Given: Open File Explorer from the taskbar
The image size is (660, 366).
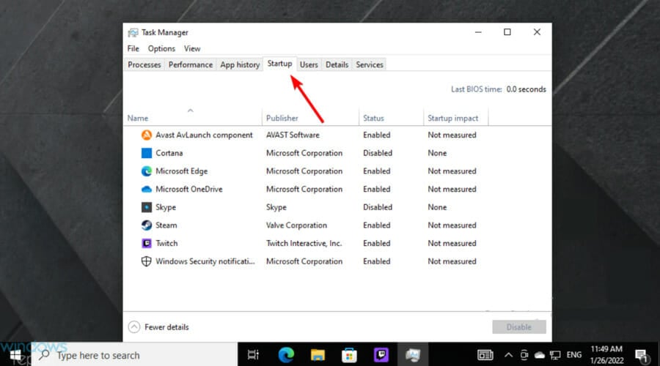Looking at the screenshot, I should coord(318,355).
